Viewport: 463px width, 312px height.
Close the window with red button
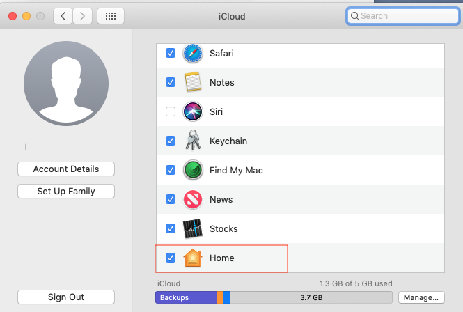point(13,16)
